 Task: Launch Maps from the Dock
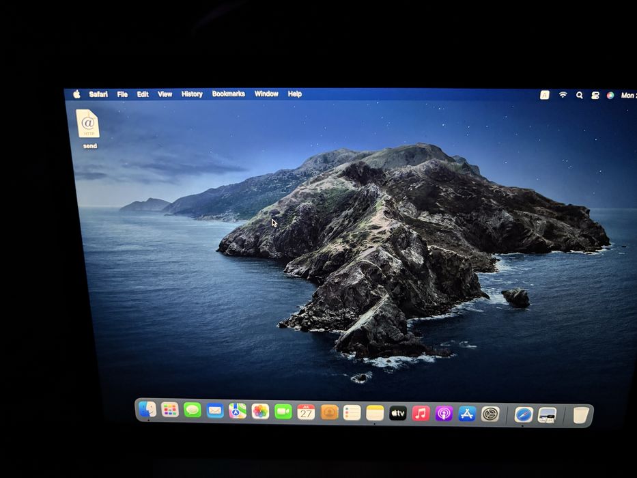[238, 411]
